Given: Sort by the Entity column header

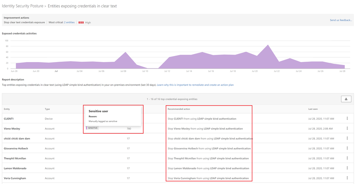Looking at the screenshot, I should coord(7,109).
